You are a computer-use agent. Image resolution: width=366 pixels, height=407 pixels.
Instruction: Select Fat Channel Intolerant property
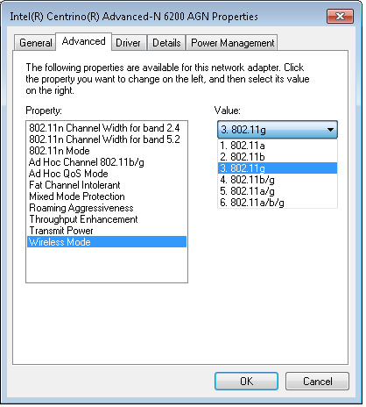[107, 185]
